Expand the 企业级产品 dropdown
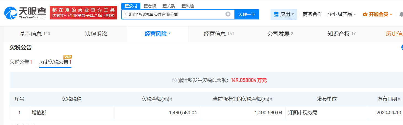Viewport: 403px width, 125px height. coord(342,14)
